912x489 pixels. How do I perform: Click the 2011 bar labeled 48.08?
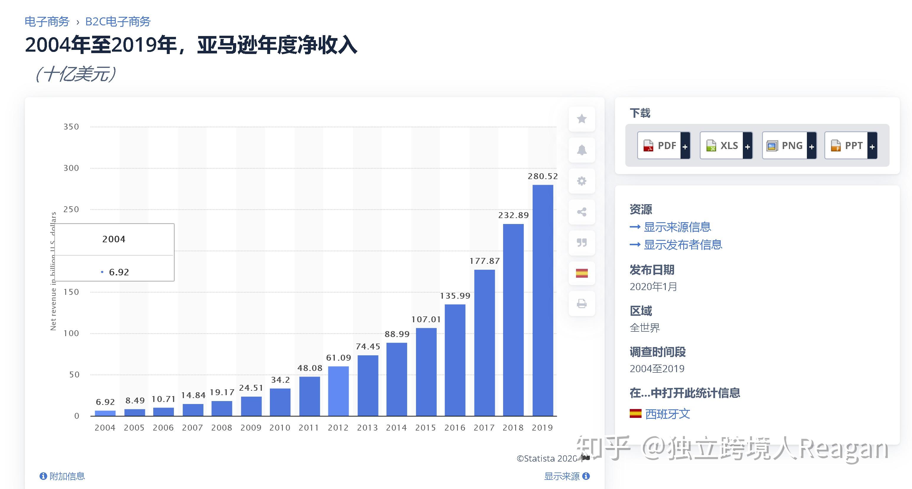tap(309, 396)
